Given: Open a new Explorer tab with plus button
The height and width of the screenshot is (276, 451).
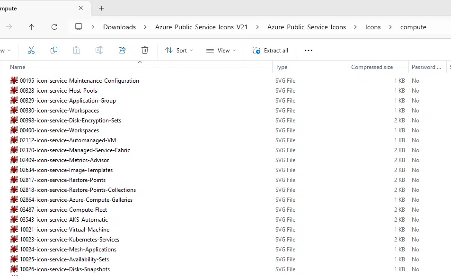Looking at the screenshot, I should [x=101, y=8].
